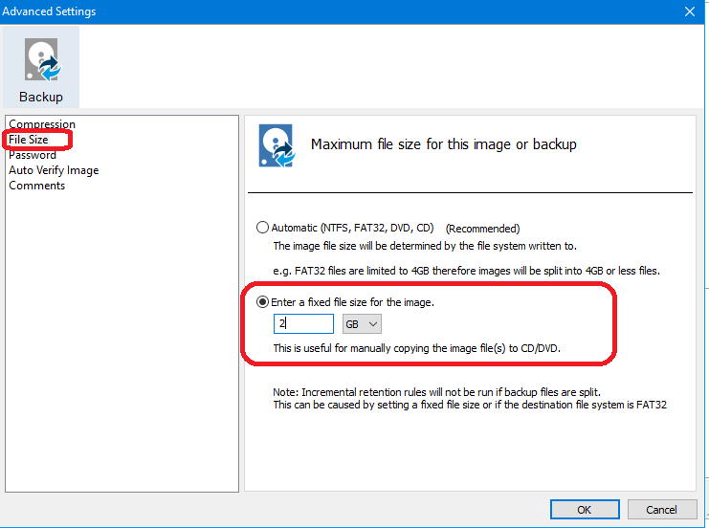Click the line 'The image file size will be determined'
Viewport: 709px width, 528px height.
[x=425, y=246]
